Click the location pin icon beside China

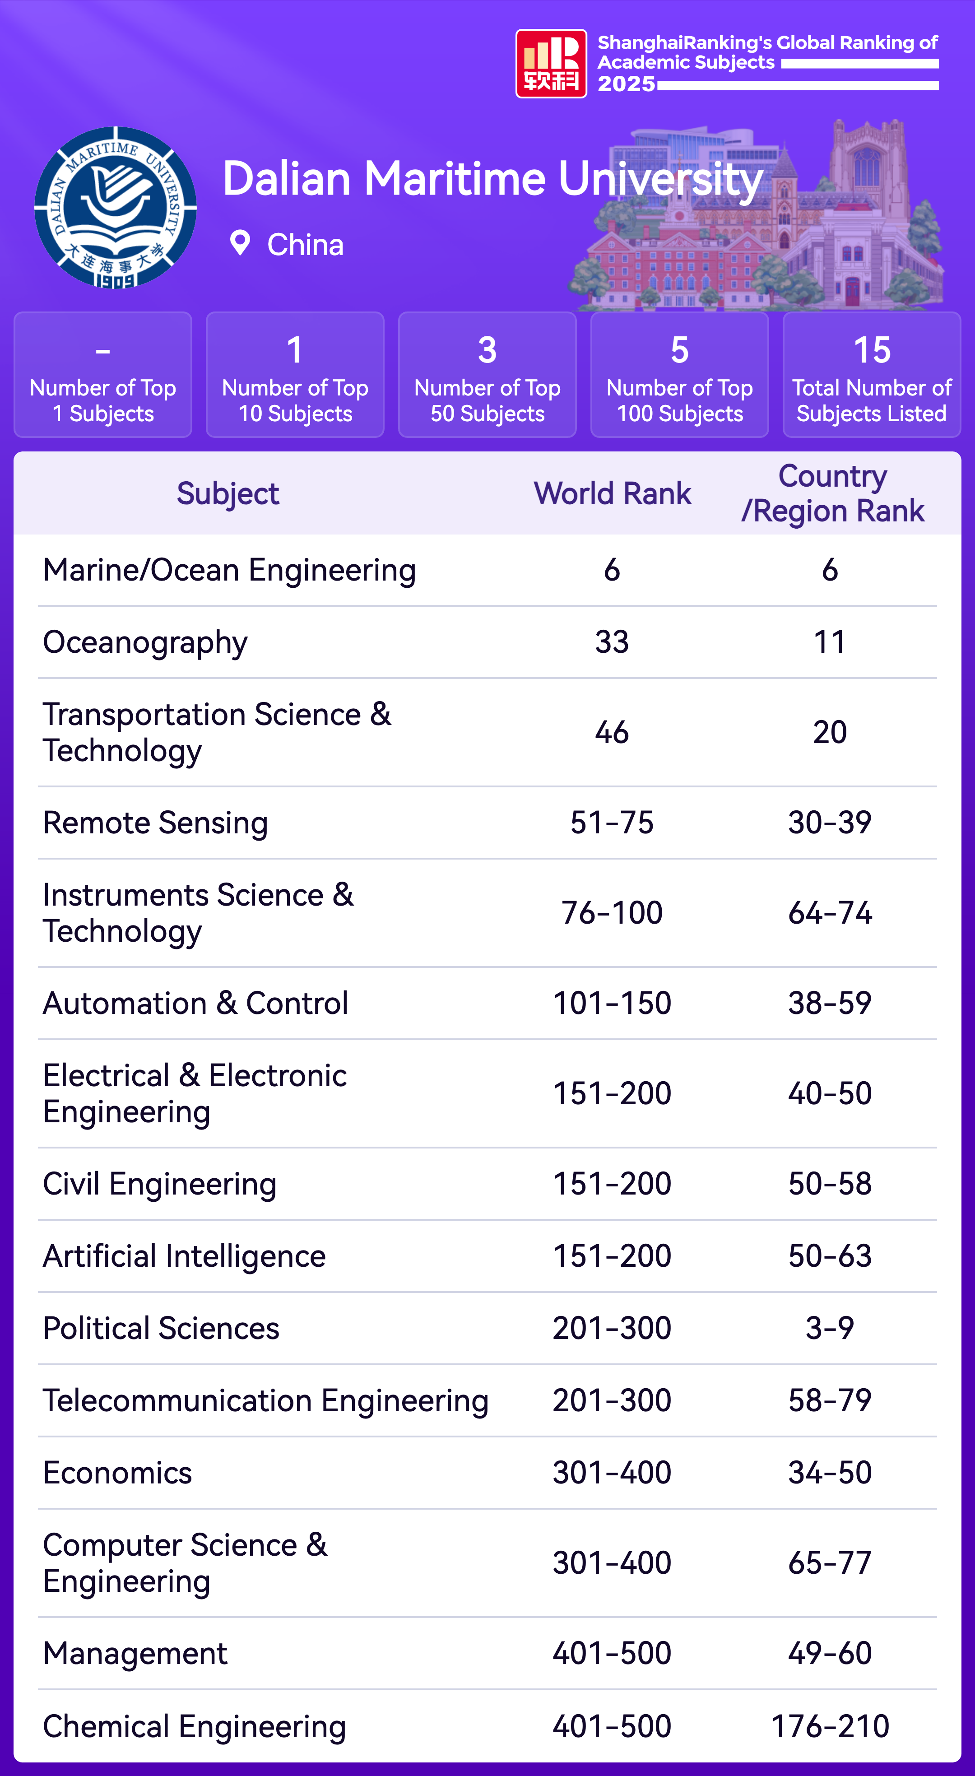240,243
